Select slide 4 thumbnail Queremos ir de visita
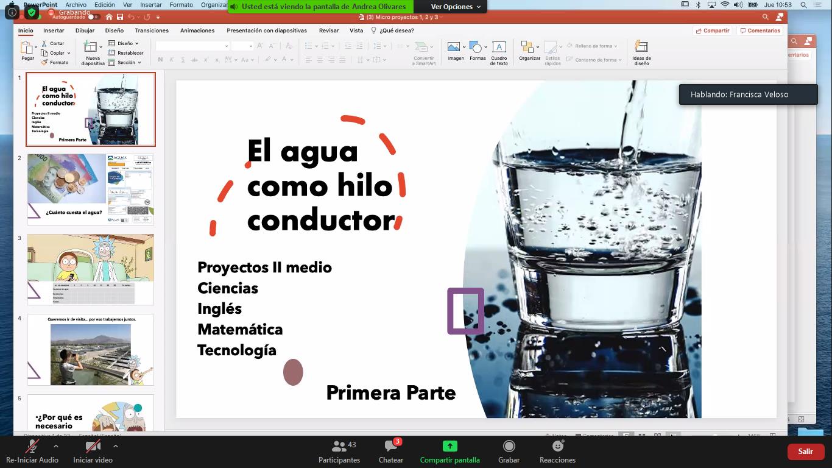The image size is (832, 468). pyautogui.click(x=91, y=350)
